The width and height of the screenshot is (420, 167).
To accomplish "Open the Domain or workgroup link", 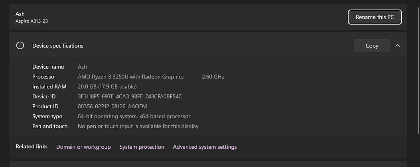I will point(83,147).
